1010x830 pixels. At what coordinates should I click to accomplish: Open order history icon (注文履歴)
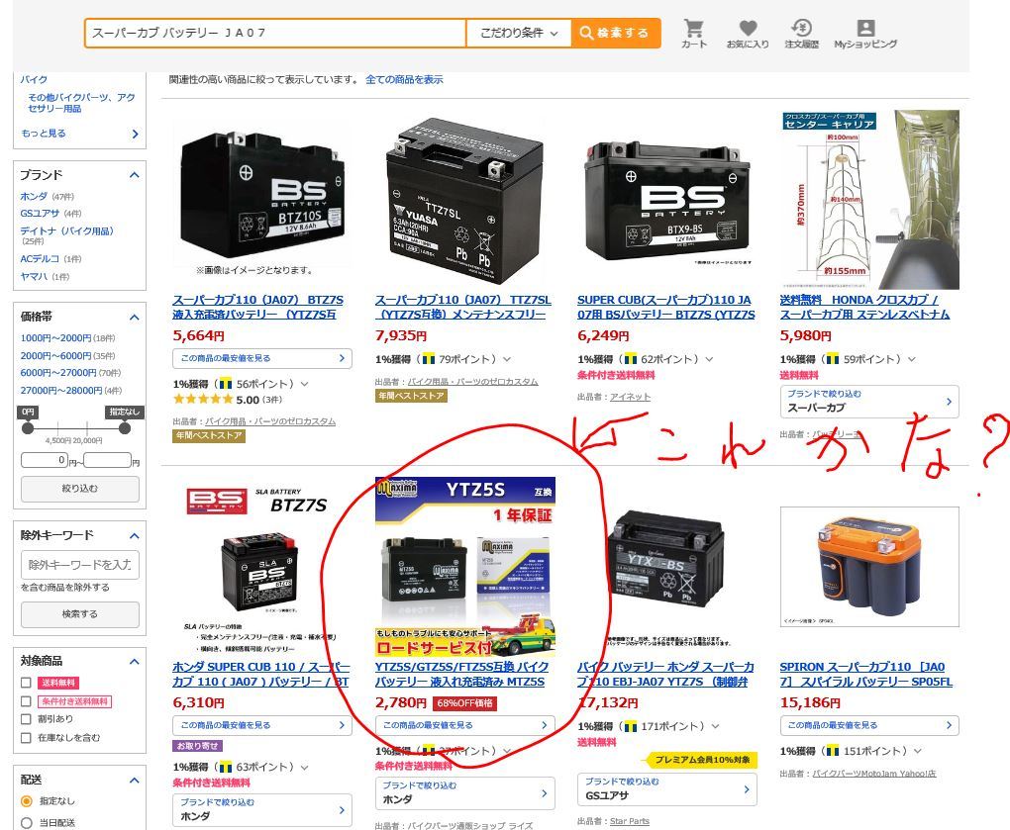pos(801,34)
